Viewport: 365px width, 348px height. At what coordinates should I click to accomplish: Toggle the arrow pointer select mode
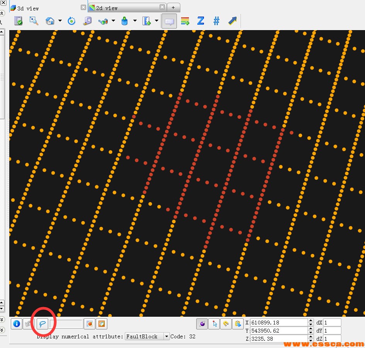(x=214, y=324)
